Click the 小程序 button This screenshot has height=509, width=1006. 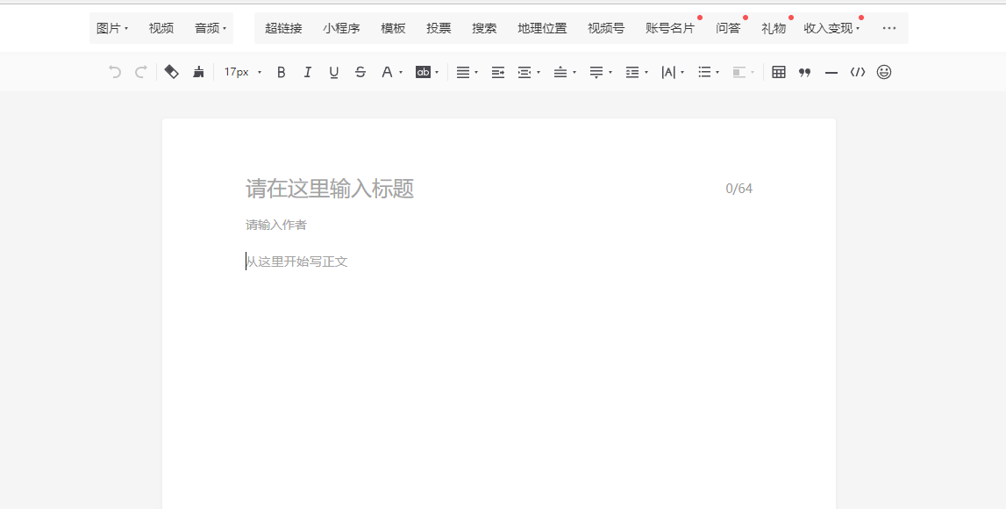pyautogui.click(x=341, y=28)
